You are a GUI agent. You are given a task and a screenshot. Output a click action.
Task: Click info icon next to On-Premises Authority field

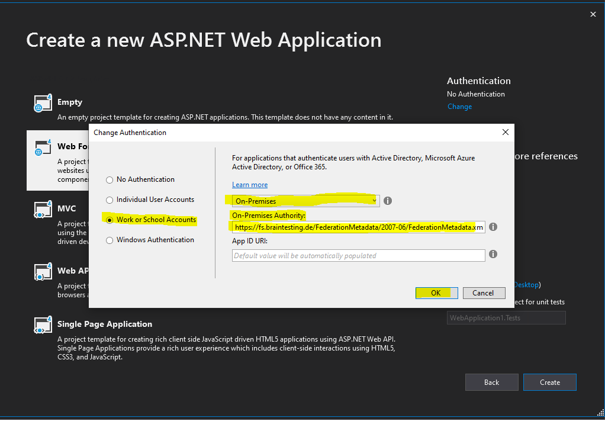(493, 227)
